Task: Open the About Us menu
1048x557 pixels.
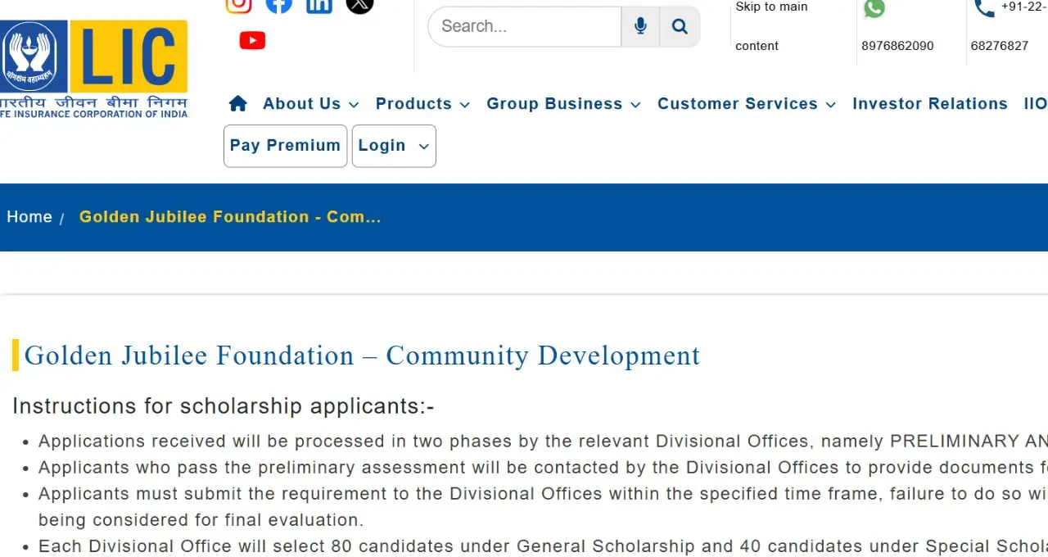Action: pos(301,104)
